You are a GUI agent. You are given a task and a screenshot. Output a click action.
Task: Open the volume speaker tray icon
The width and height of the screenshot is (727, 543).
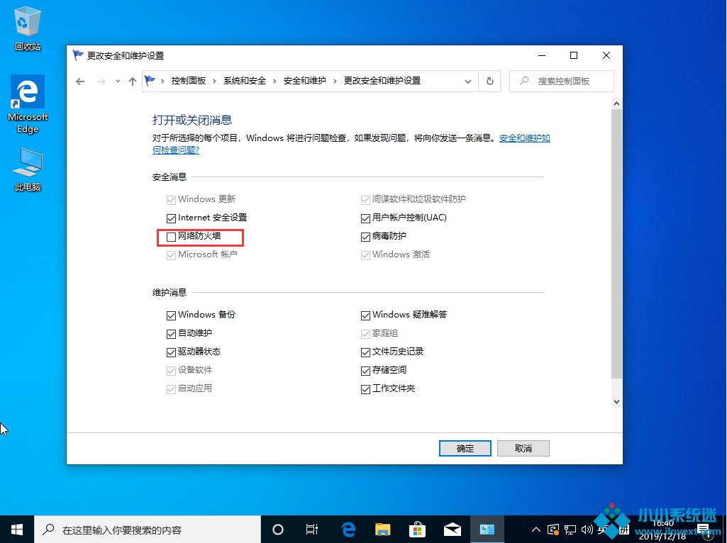point(587,530)
